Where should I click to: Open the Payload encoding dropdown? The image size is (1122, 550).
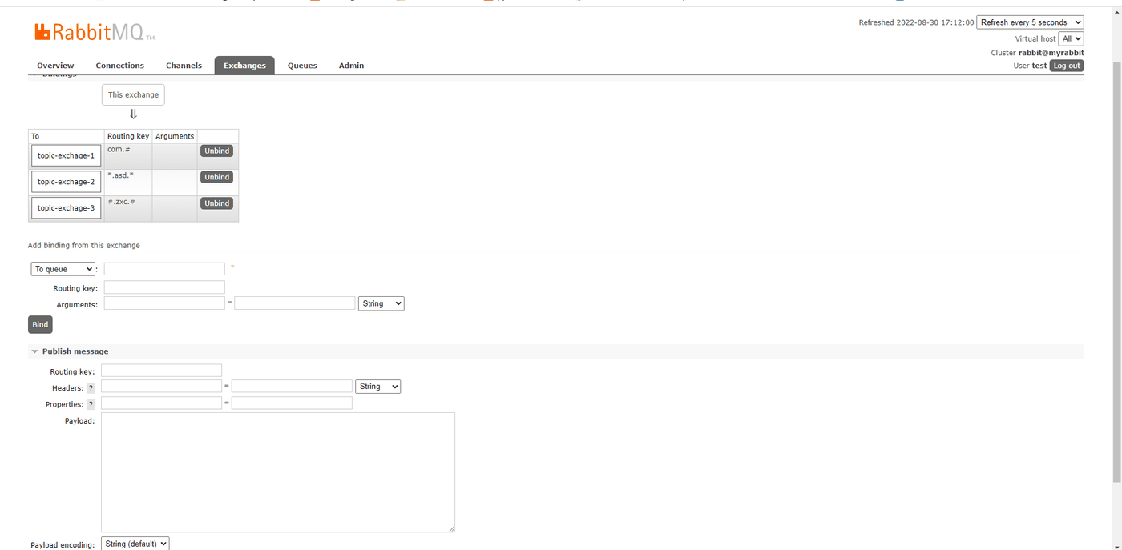pyautogui.click(x=135, y=544)
